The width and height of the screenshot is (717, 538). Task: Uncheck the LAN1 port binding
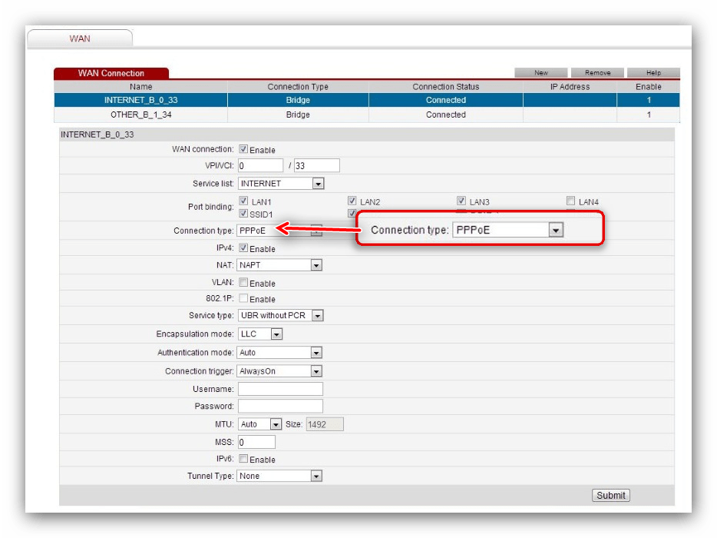click(243, 201)
